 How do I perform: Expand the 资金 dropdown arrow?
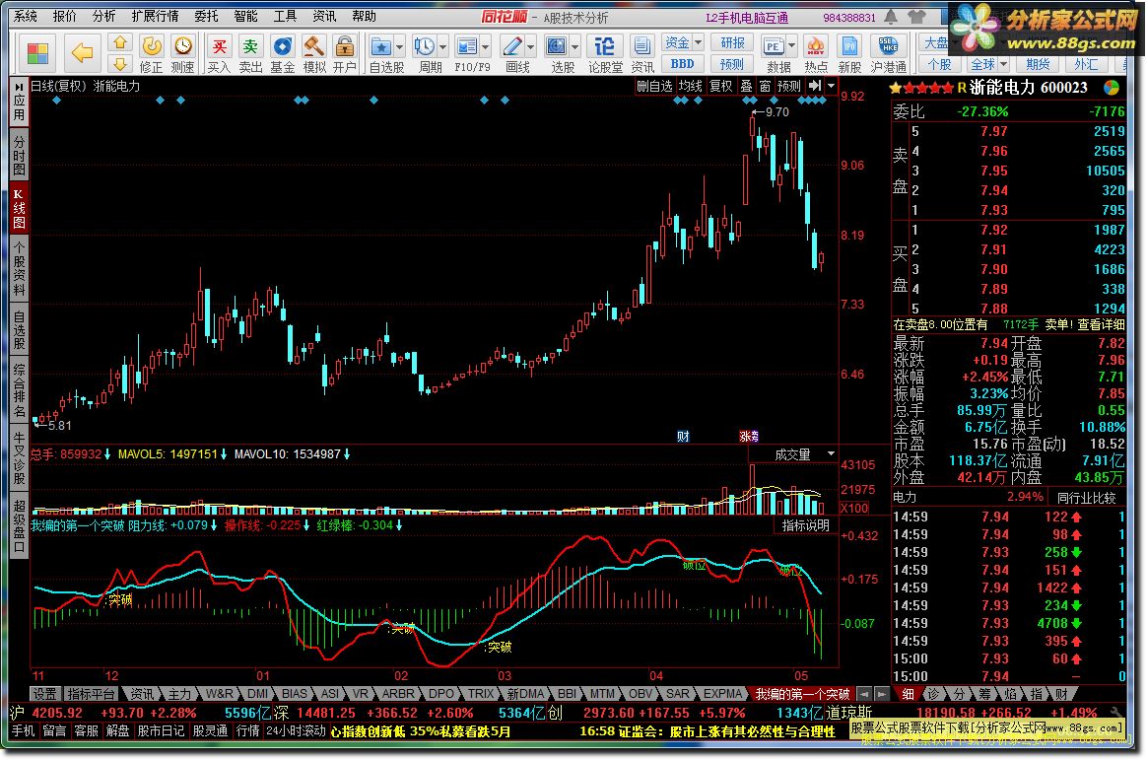point(697,42)
